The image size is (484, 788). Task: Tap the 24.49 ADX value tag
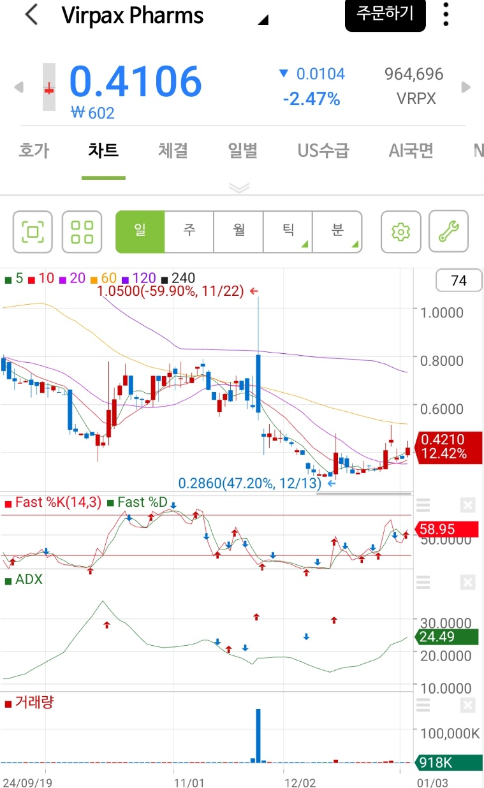[446, 637]
